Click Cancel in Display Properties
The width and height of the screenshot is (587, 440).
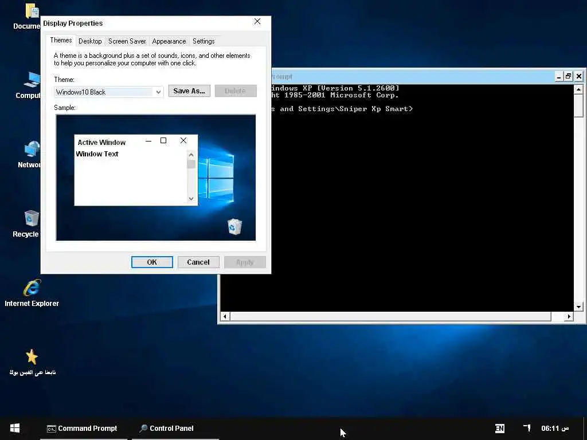click(x=198, y=262)
